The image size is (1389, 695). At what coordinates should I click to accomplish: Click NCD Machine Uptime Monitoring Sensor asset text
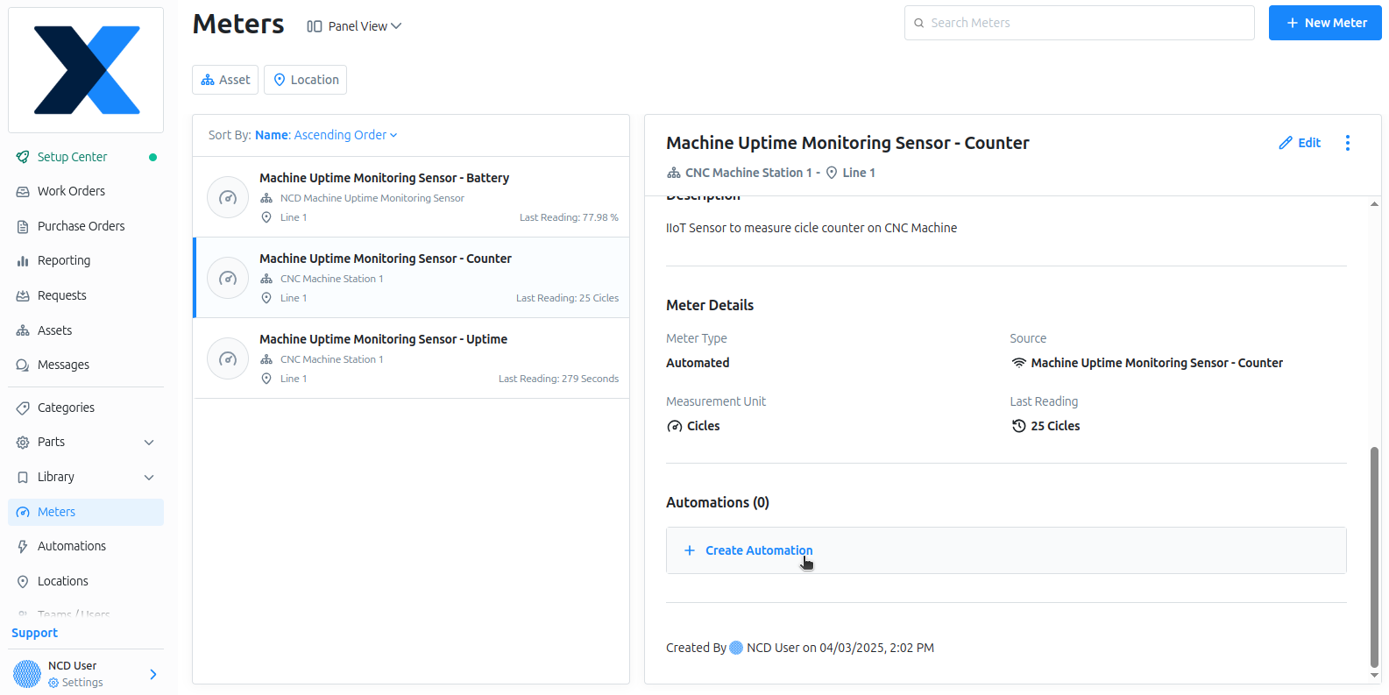click(x=372, y=198)
